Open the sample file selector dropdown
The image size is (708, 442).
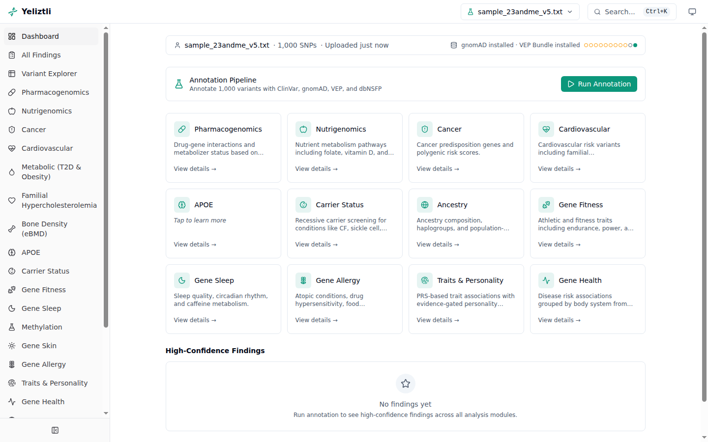coord(520,12)
